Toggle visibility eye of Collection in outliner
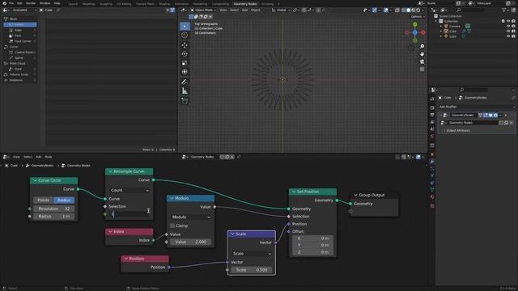This screenshot has width=518, height=291. pyautogui.click(x=508, y=21)
